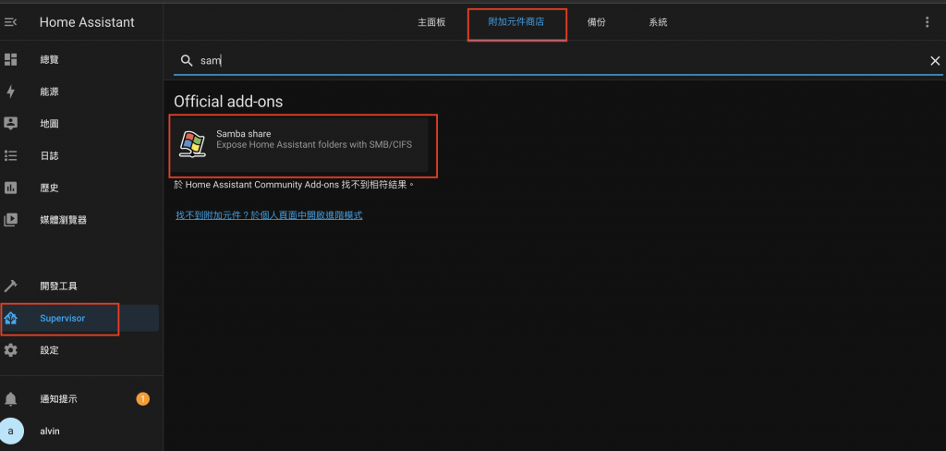The width and height of the screenshot is (946, 451).
Task: Switch to the 主面板 tab
Action: pos(431,22)
